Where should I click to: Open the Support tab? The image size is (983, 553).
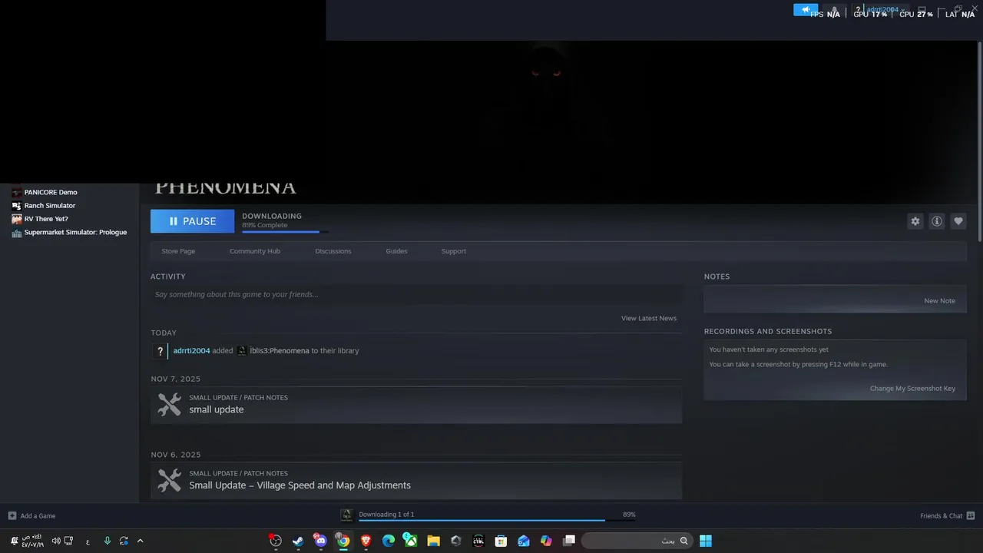(x=454, y=251)
